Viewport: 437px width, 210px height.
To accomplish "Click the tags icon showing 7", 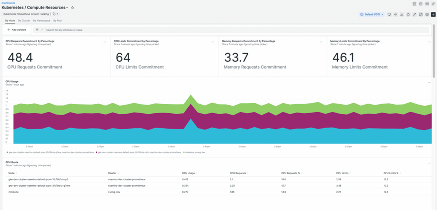I will pos(55,14).
